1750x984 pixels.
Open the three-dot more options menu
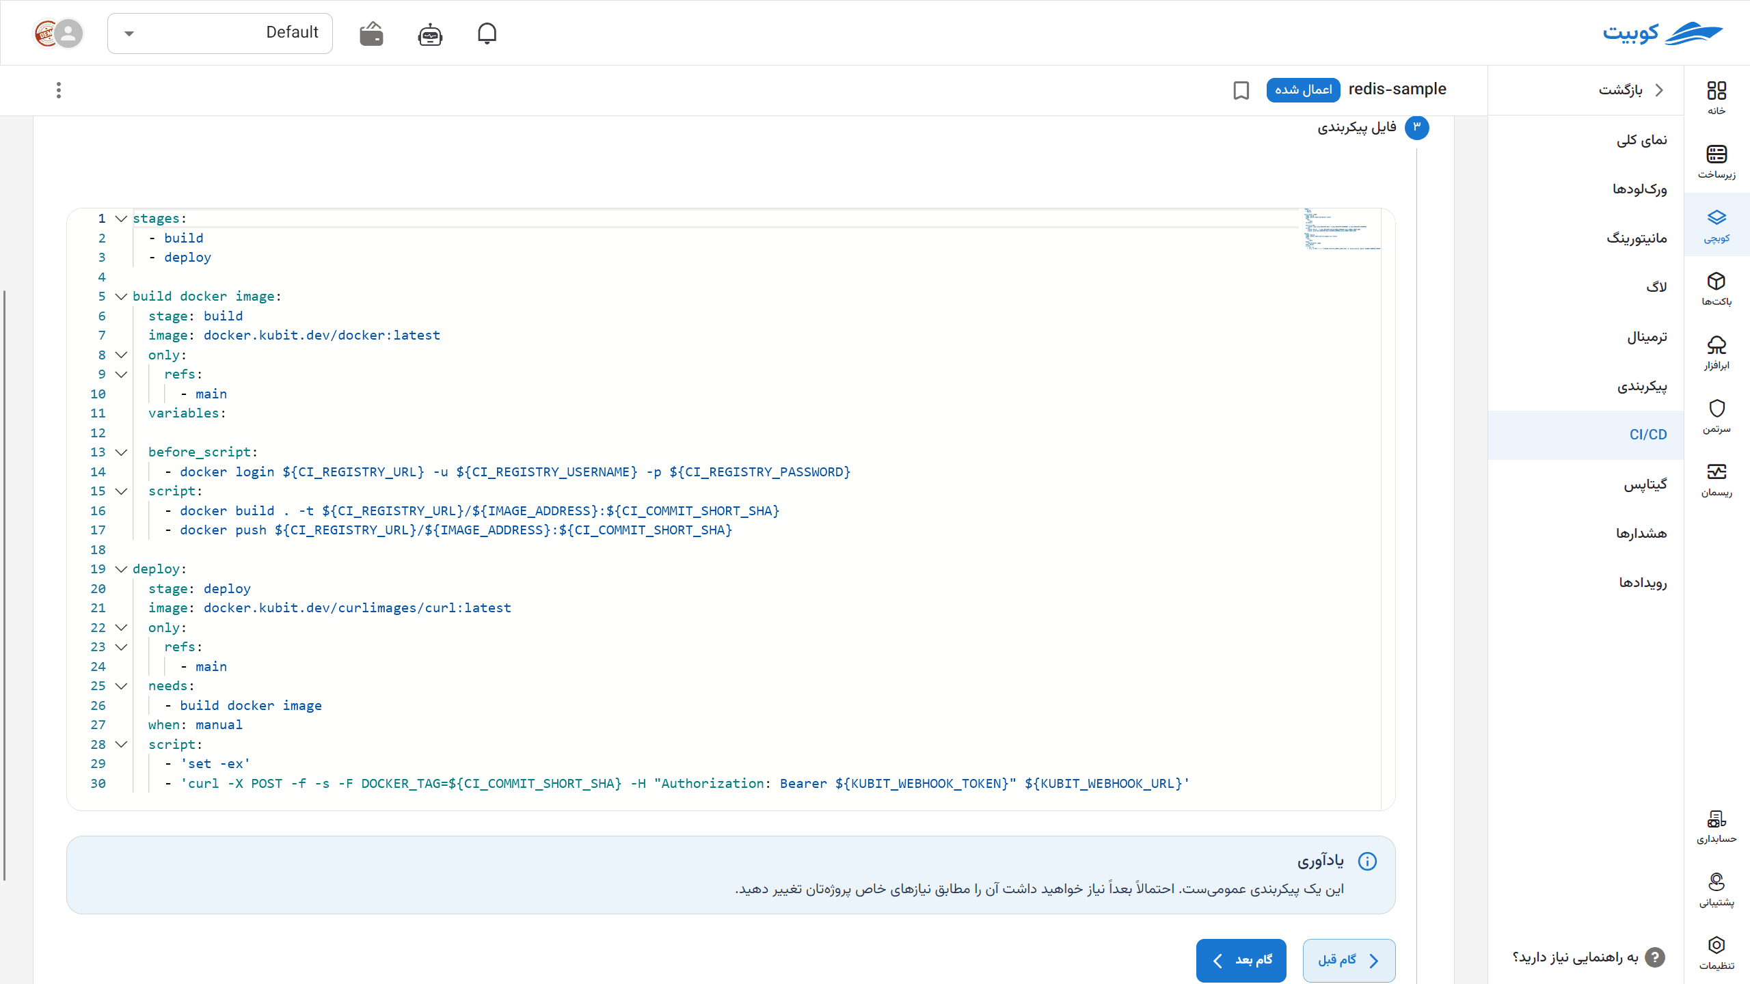click(x=59, y=90)
